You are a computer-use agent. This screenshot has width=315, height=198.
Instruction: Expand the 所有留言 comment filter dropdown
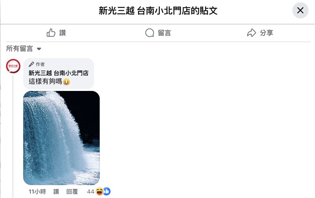(x=24, y=49)
